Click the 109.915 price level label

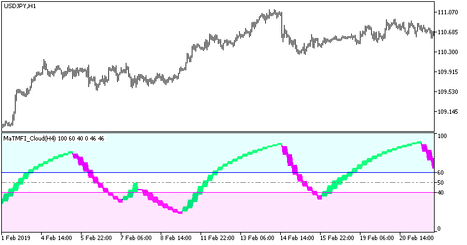447,72
